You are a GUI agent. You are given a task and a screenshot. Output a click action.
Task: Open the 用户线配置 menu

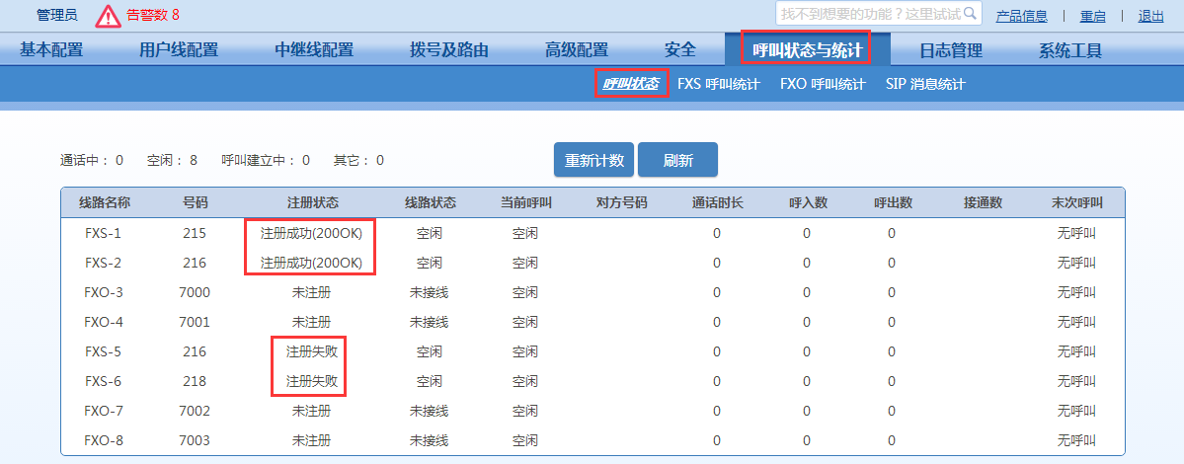[179, 50]
